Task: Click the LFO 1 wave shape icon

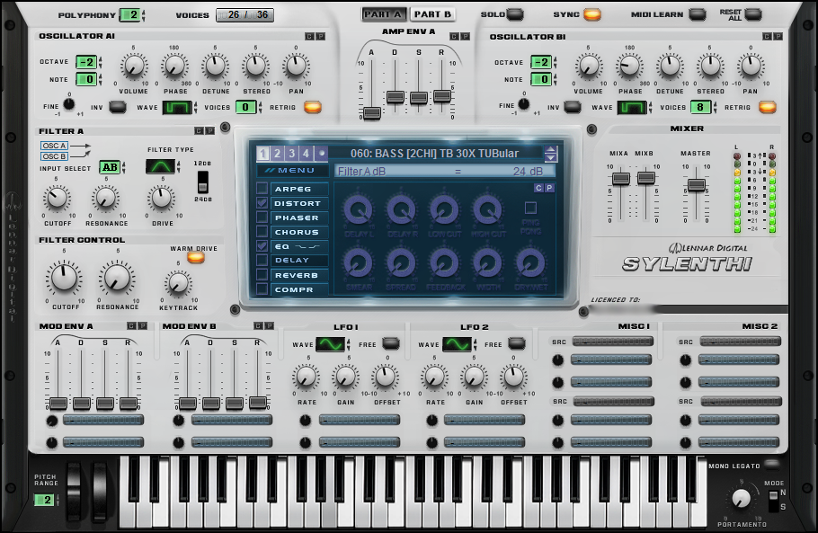Action: (x=331, y=344)
